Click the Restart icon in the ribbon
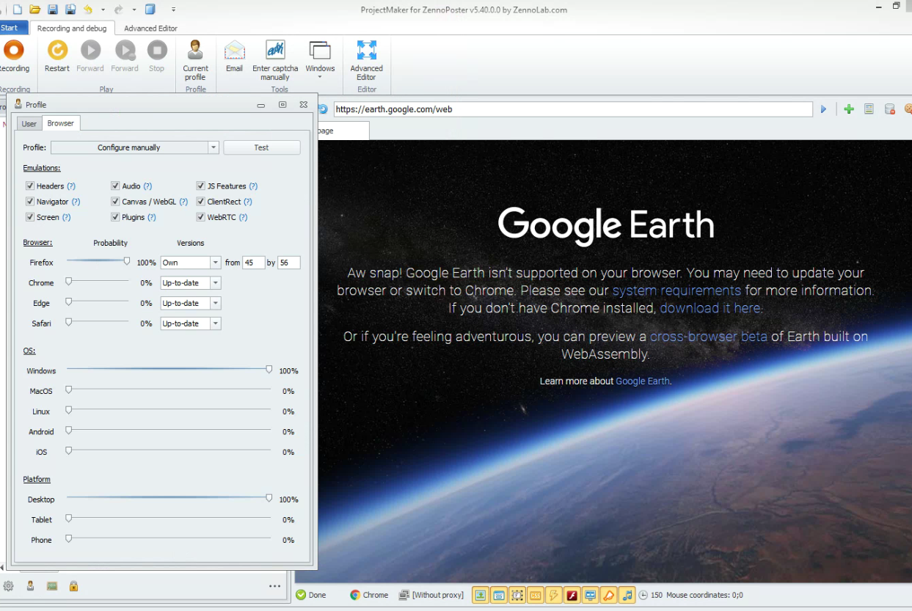This screenshot has height=611, width=912. 56,51
